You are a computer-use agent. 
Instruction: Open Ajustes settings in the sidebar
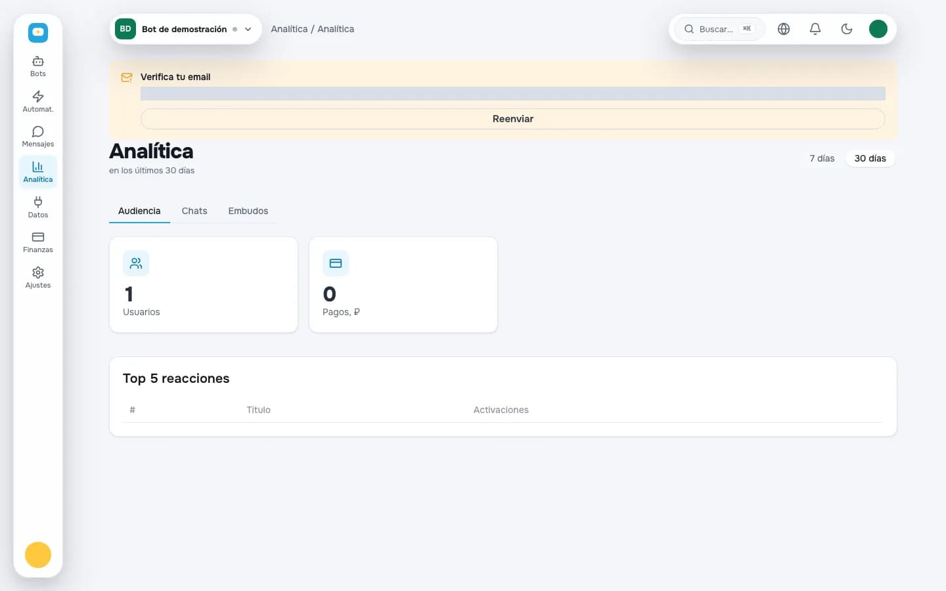coord(38,278)
